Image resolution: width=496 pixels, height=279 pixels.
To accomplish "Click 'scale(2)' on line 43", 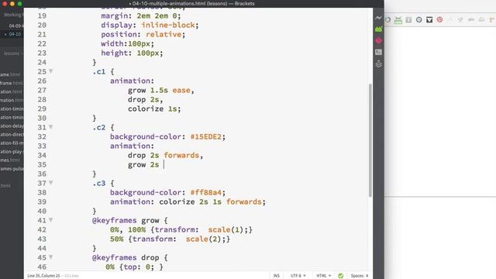I will [203, 239].
